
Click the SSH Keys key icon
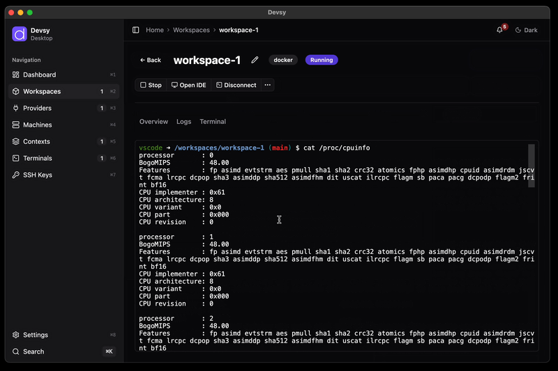click(x=15, y=175)
